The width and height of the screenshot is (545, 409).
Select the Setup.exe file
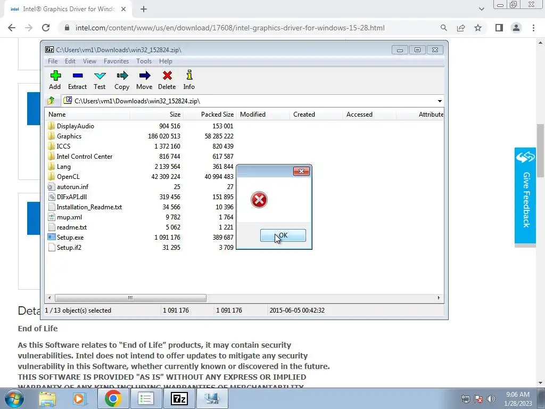click(70, 237)
